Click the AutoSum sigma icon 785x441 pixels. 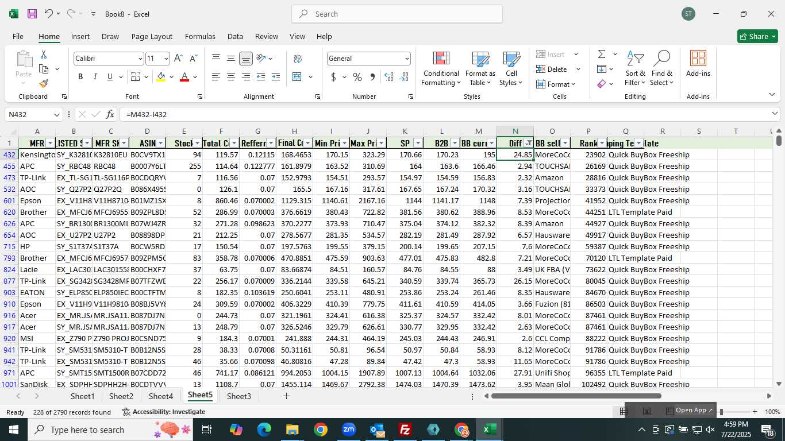(602, 55)
